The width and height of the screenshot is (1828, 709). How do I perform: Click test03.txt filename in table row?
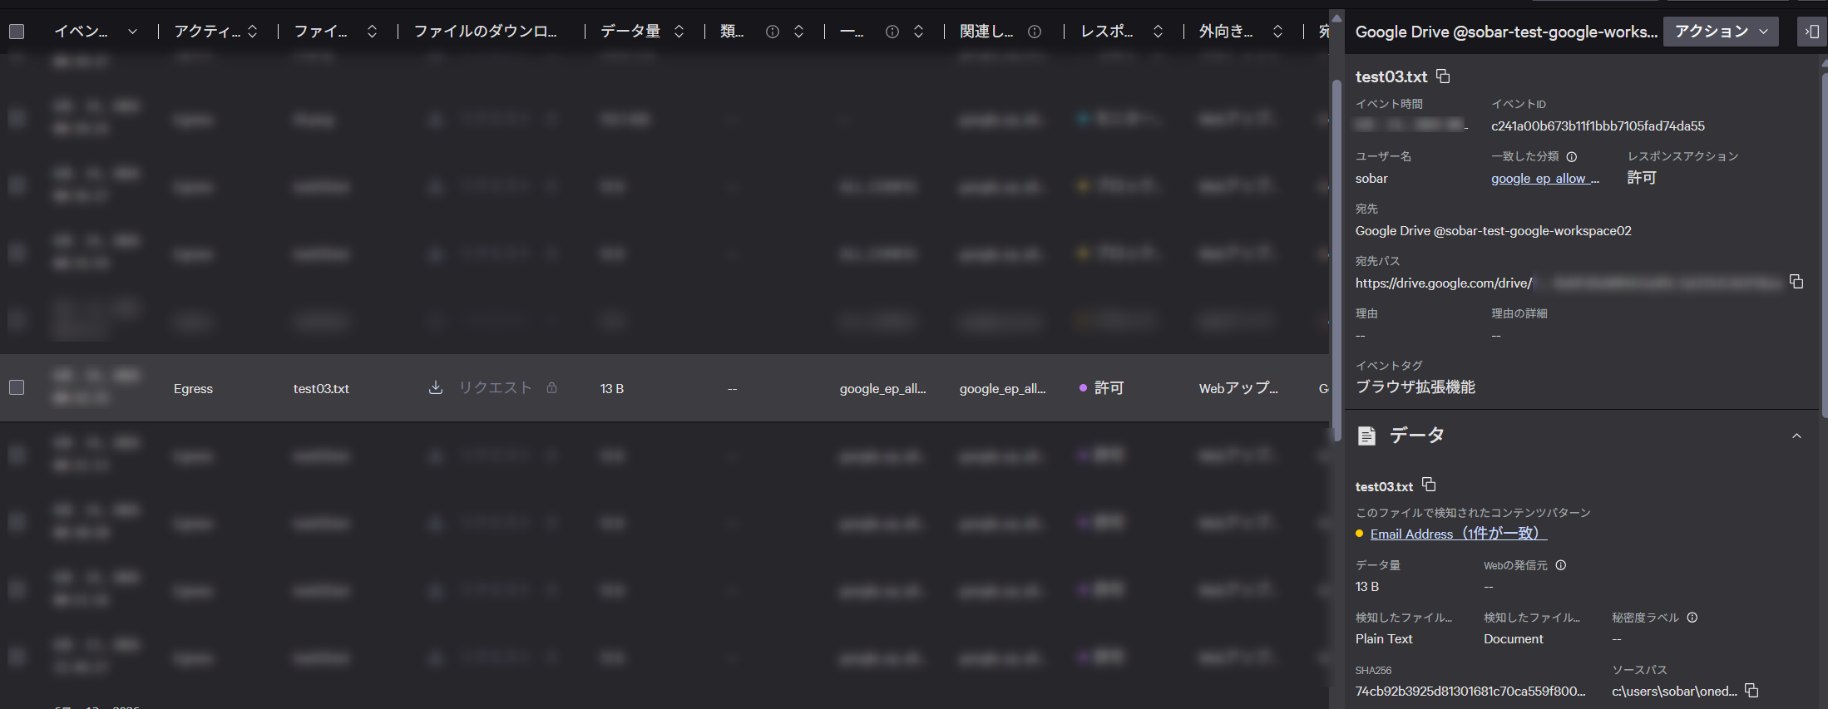tap(321, 388)
